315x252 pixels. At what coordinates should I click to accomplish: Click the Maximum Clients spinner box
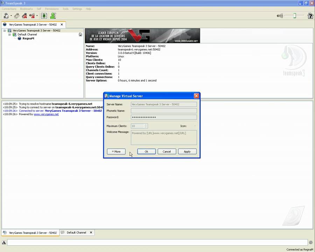click(x=139, y=126)
